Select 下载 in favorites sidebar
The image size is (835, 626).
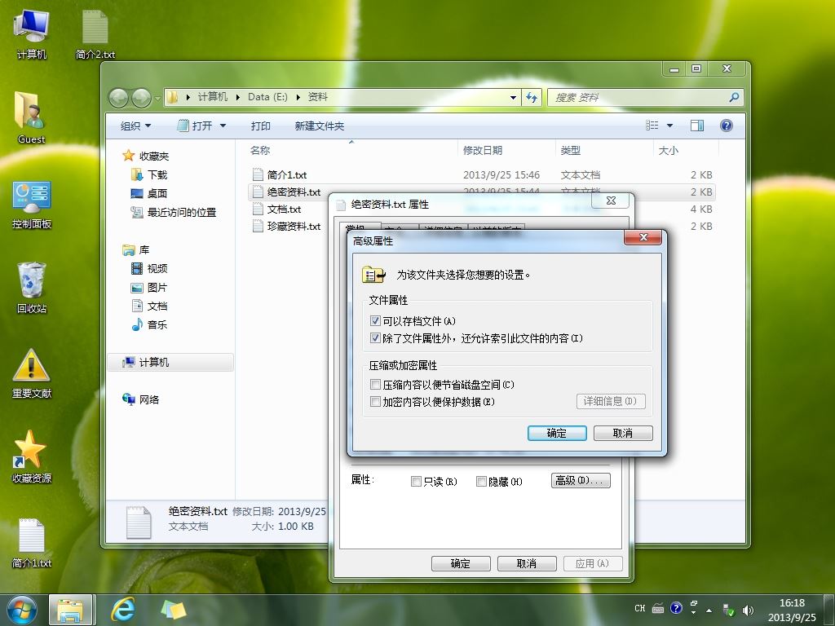click(149, 174)
